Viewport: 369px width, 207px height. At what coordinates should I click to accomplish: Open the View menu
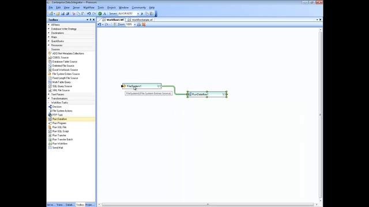point(67,7)
